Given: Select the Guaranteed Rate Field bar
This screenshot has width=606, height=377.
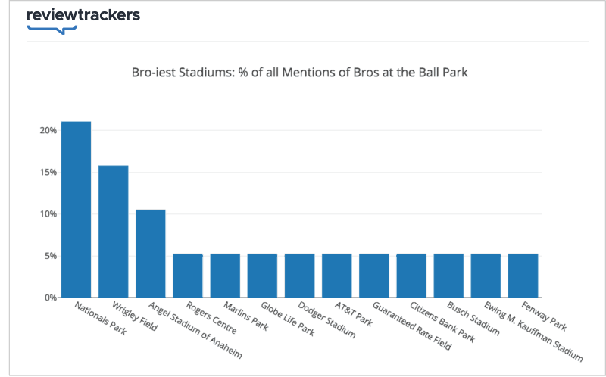Looking at the screenshot, I should (x=374, y=276).
